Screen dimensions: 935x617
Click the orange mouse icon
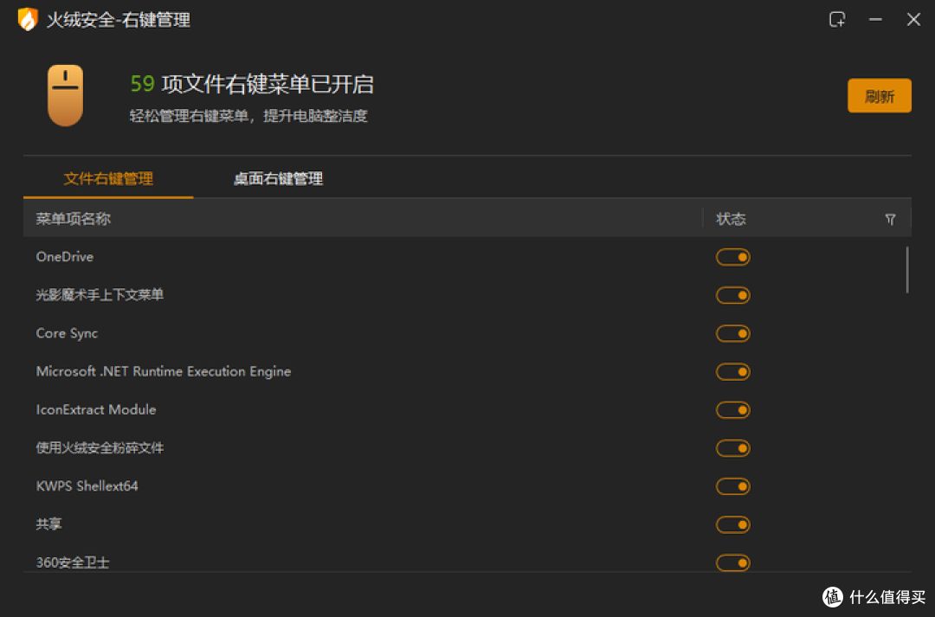[66, 95]
